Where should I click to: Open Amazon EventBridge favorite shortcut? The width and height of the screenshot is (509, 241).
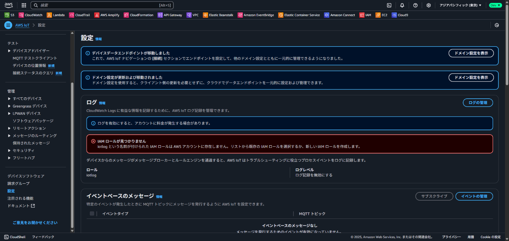pos(256,15)
